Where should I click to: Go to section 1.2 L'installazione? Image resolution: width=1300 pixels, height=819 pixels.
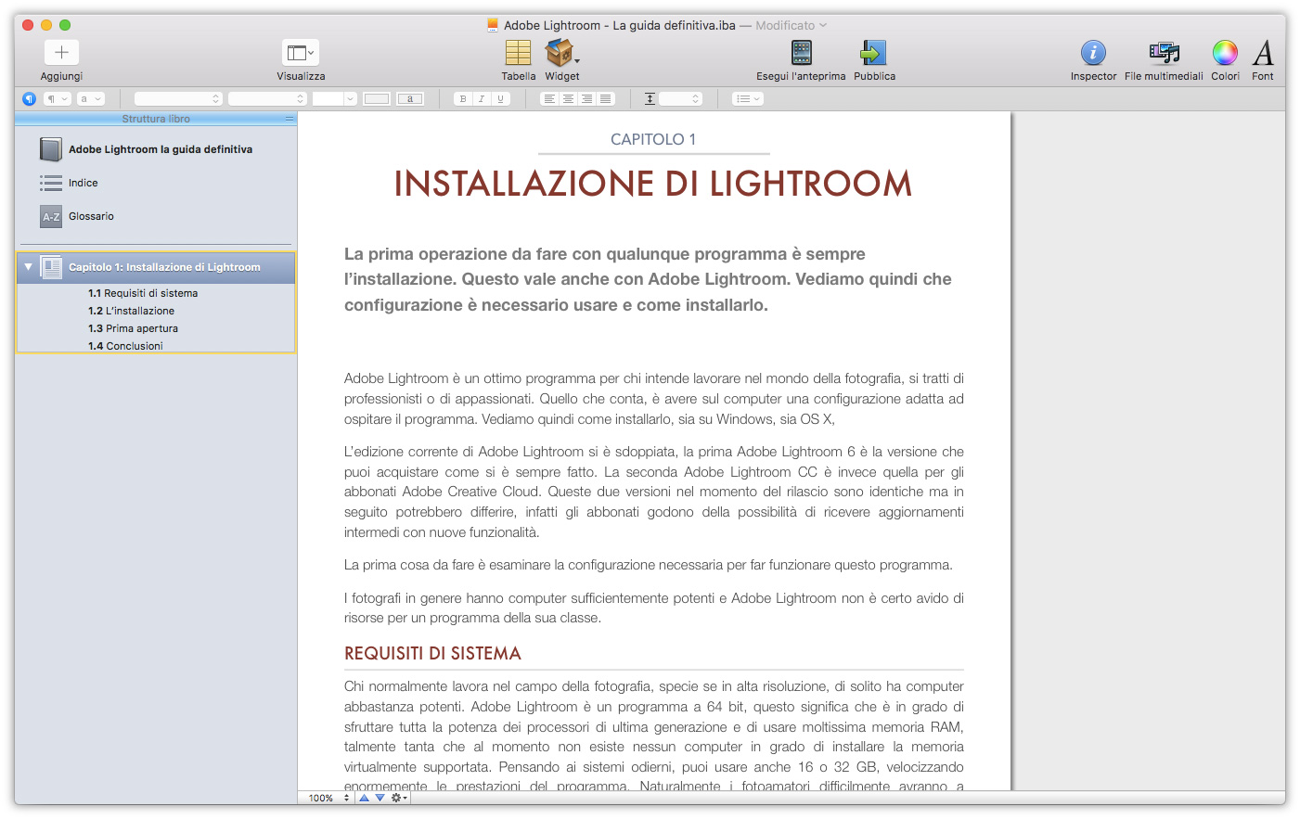[x=131, y=311]
